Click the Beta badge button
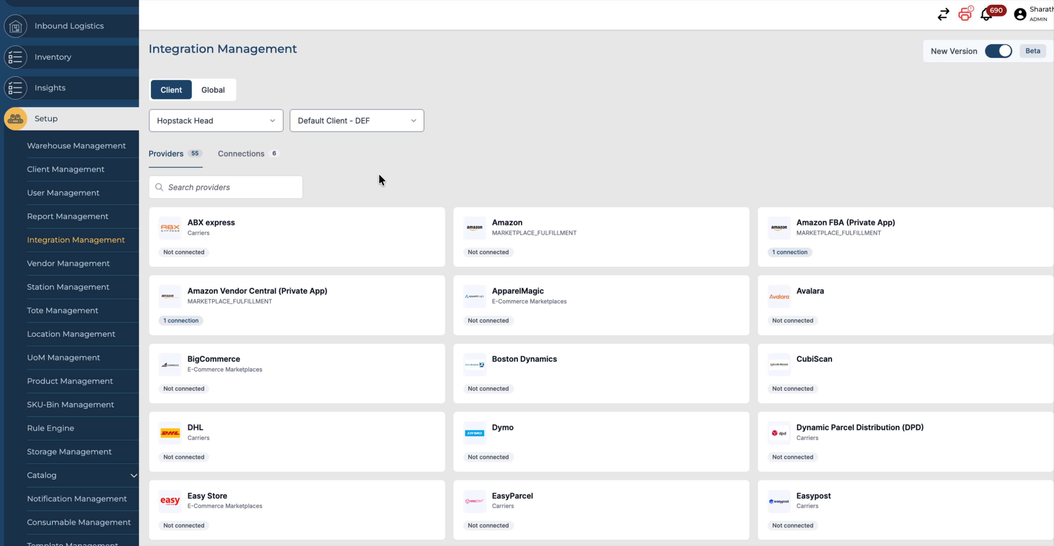Viewport: 1054px width, 546px height. [1032, 51]
